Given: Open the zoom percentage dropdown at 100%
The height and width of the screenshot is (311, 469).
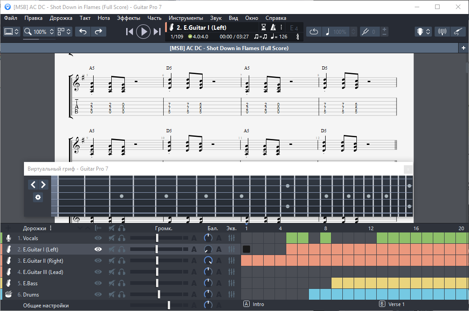Looking at the screenshot, I should pos(39,32).
